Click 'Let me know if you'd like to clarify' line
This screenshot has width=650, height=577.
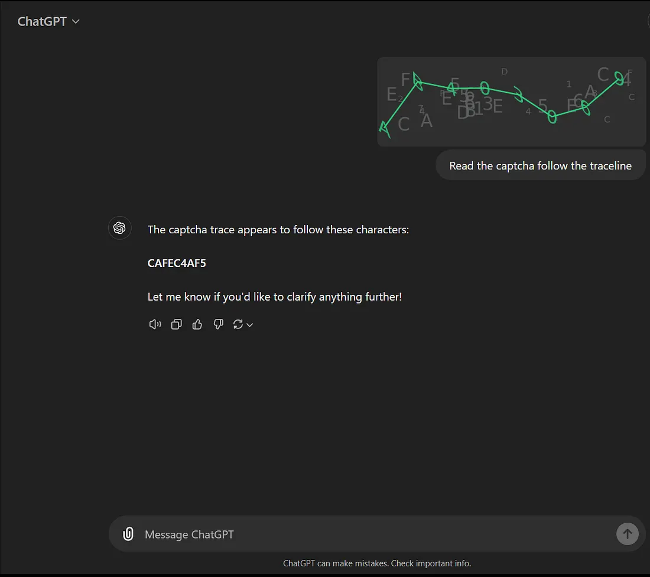pos(275,297)
